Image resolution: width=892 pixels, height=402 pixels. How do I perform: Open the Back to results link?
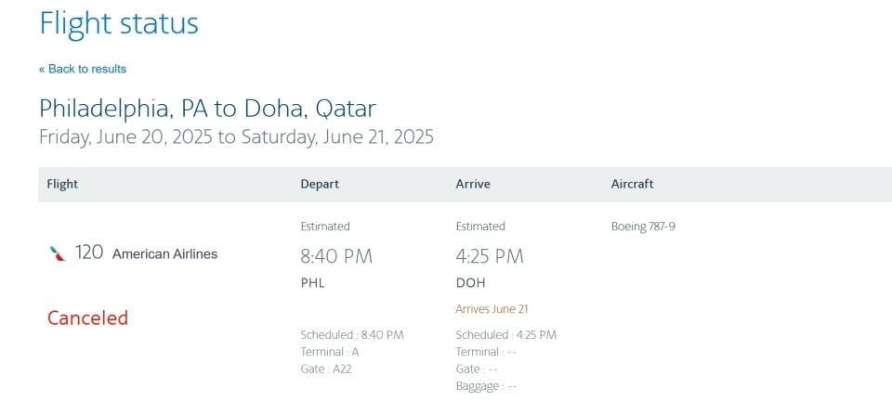tap(83, 69)
